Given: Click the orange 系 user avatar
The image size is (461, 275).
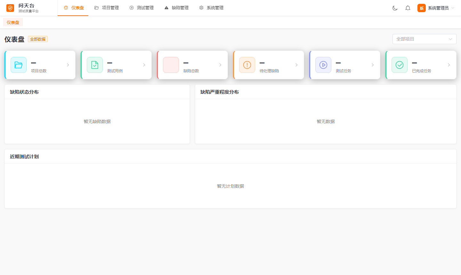Looking at the screenshot, I should (x=422, y=8).
